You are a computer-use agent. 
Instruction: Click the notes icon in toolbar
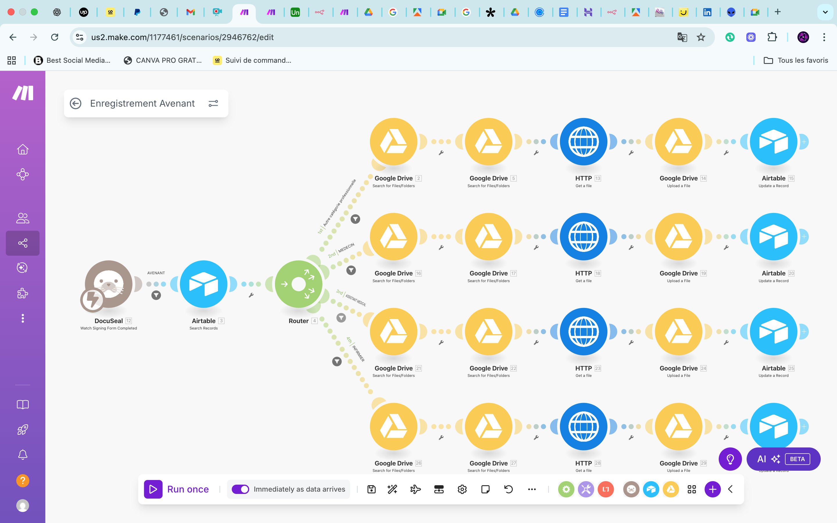[x=485, y=489]
